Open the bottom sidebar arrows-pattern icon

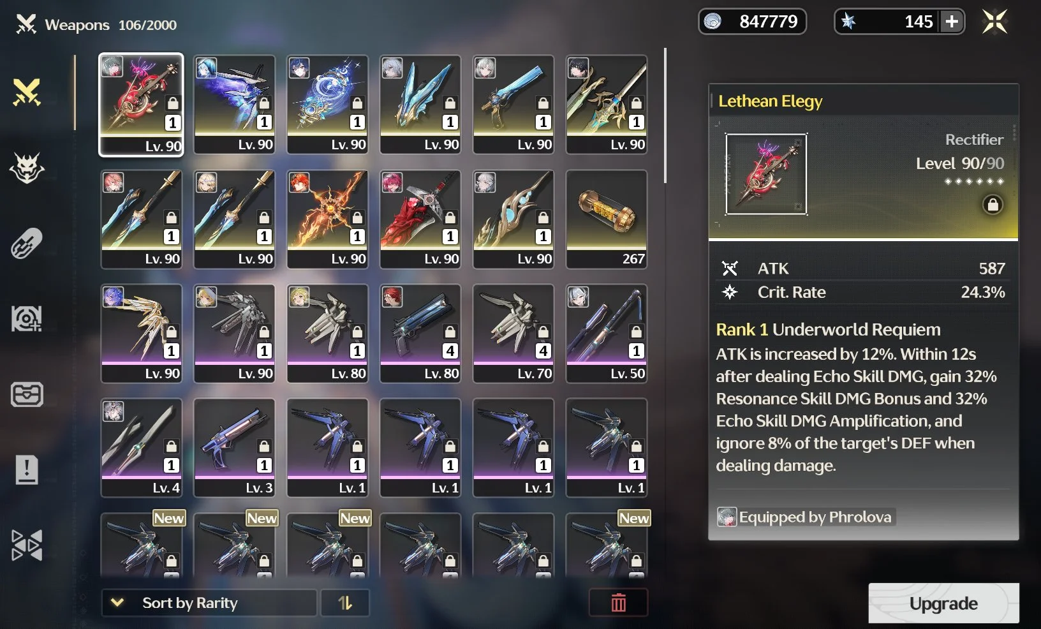(27, 545)
